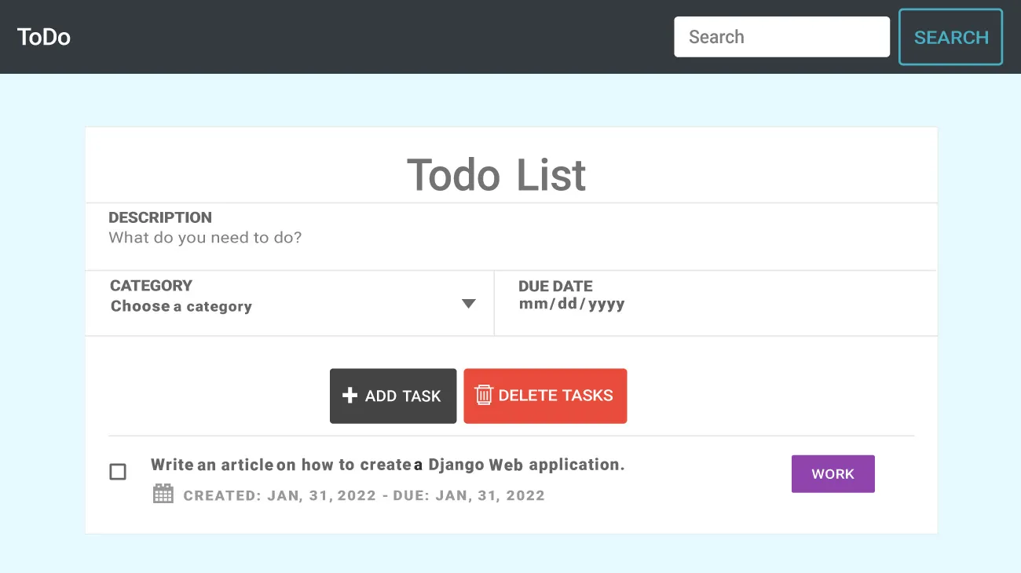This screenshot has height=573, width=1021.
Task: Click the calendar icon next to the task dates
Action: (x=163, y=493)
